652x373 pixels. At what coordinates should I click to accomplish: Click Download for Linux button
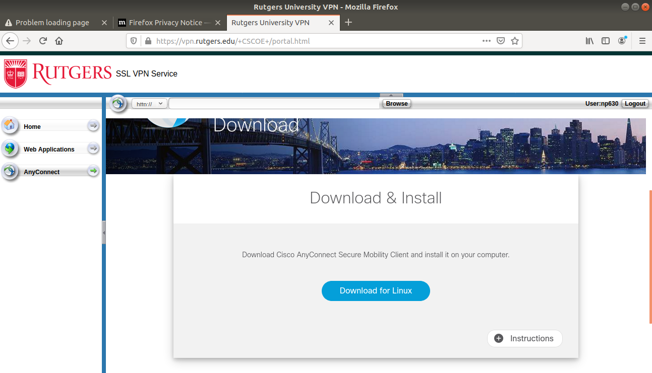tap(376, 291)
